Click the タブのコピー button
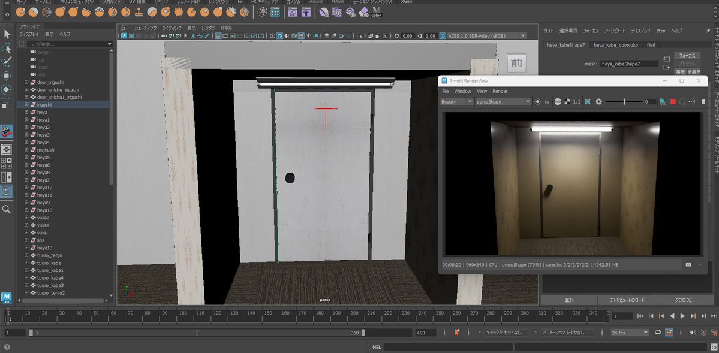719x353 pixels. pos(685,300)
